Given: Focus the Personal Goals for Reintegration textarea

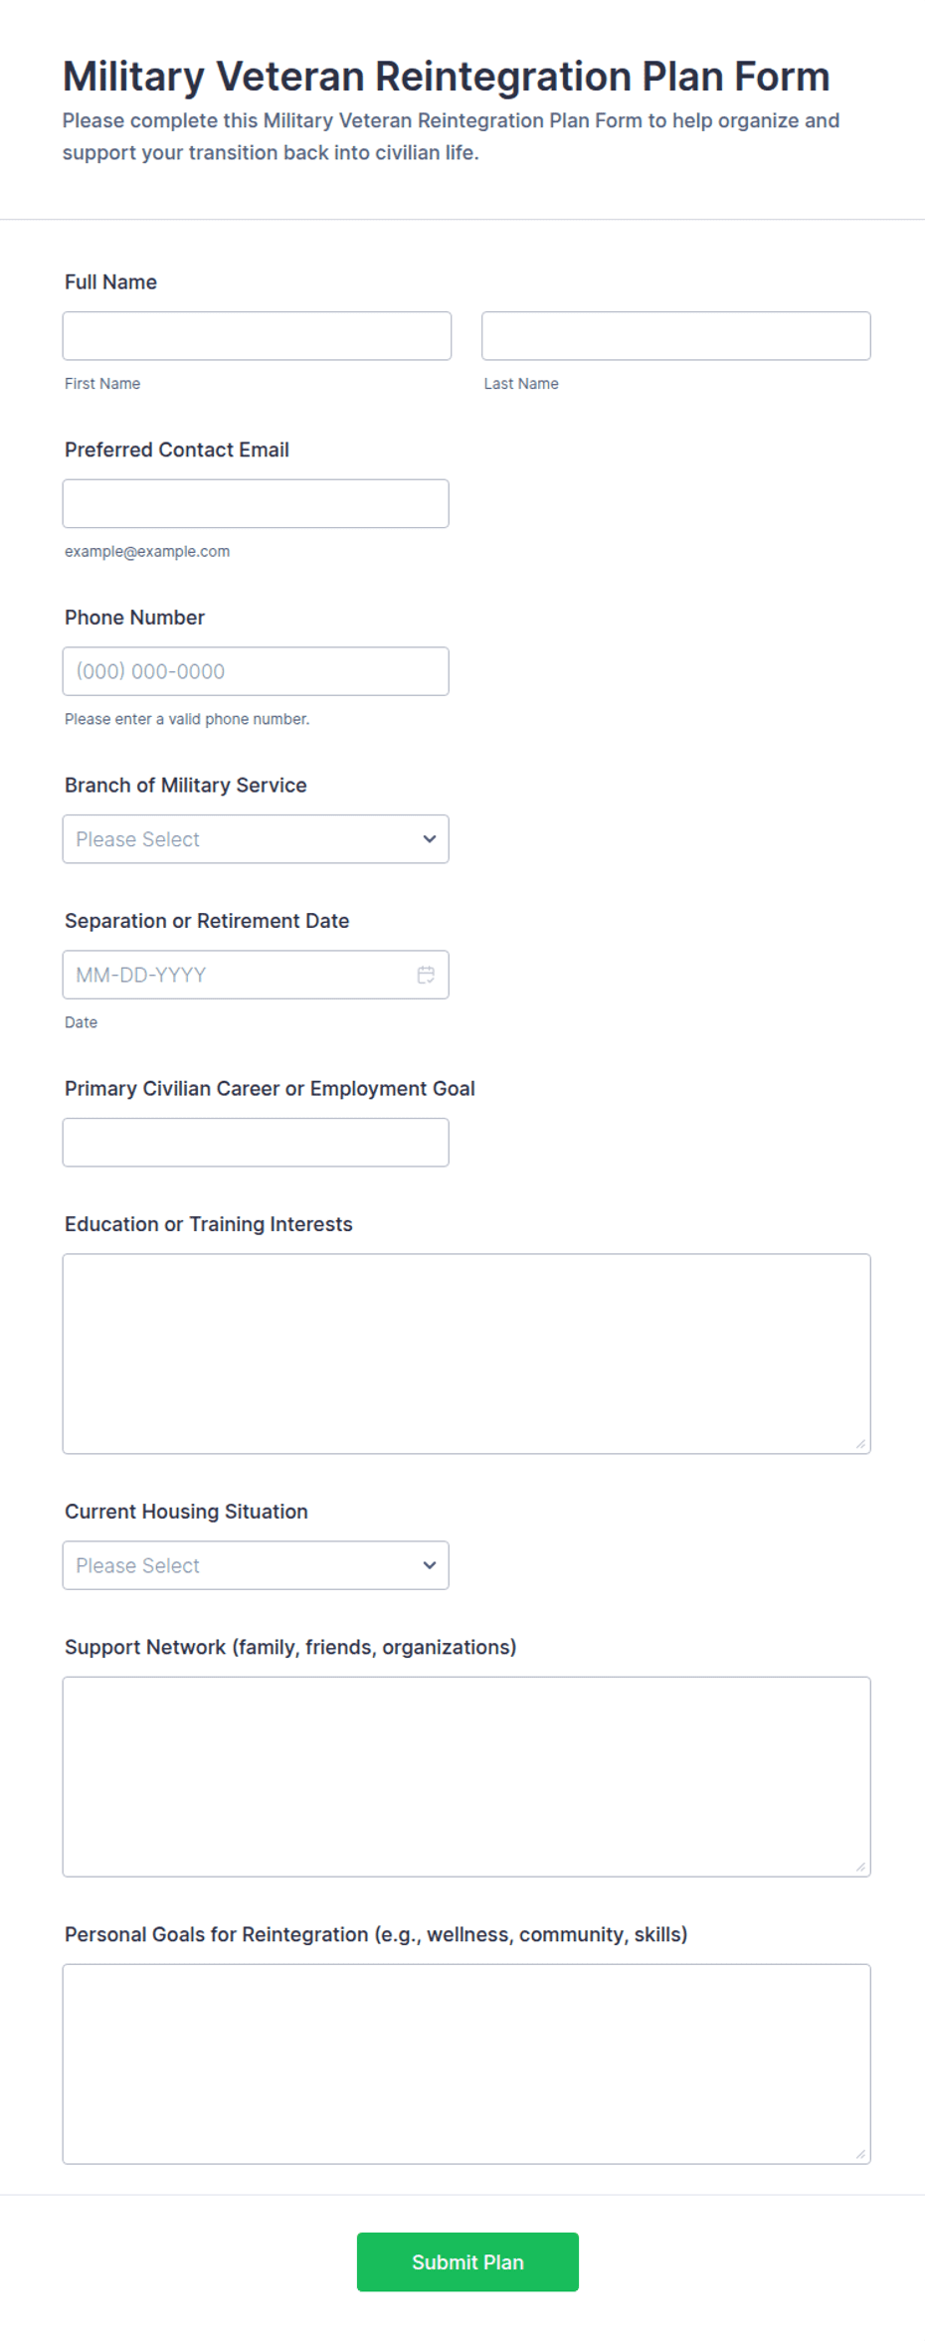Looking at the screenshot, I should tap(466, 2064).
